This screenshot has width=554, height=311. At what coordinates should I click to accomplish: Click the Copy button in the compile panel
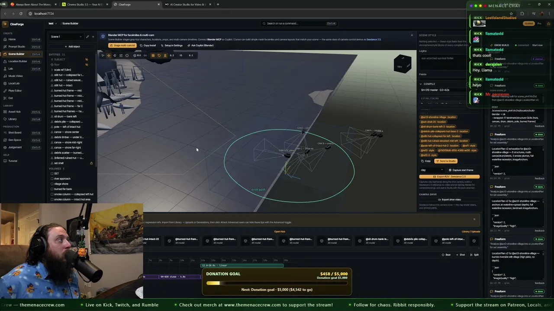(426, 161)
